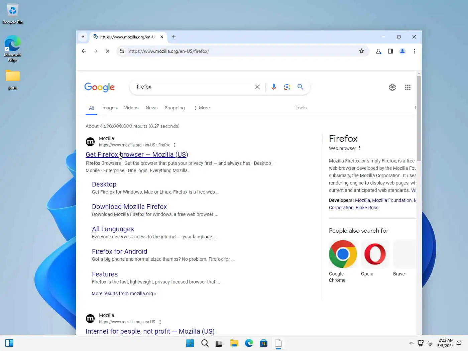Open Get Firefox browser — Mozilla (US) result
Viewport: 468px width, 351px height.
[137, 154]
